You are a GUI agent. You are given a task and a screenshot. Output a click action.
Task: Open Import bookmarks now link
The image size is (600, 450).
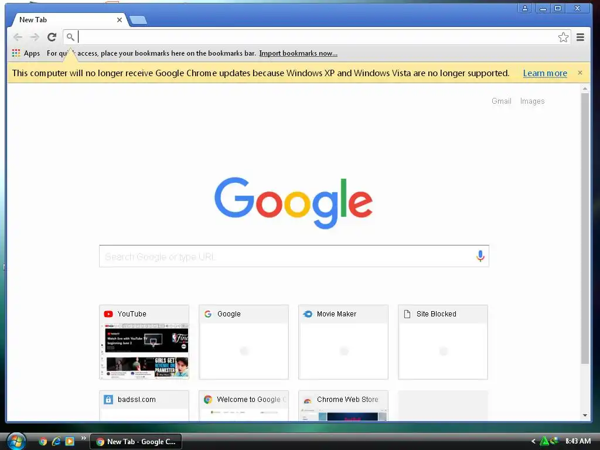click(x=298, y=53)
